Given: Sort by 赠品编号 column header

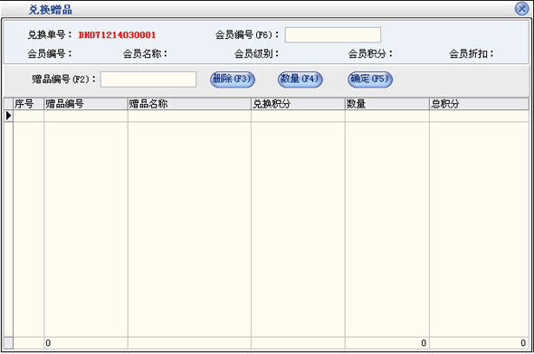Looking at the screenshot, I should tap(86, 104).
